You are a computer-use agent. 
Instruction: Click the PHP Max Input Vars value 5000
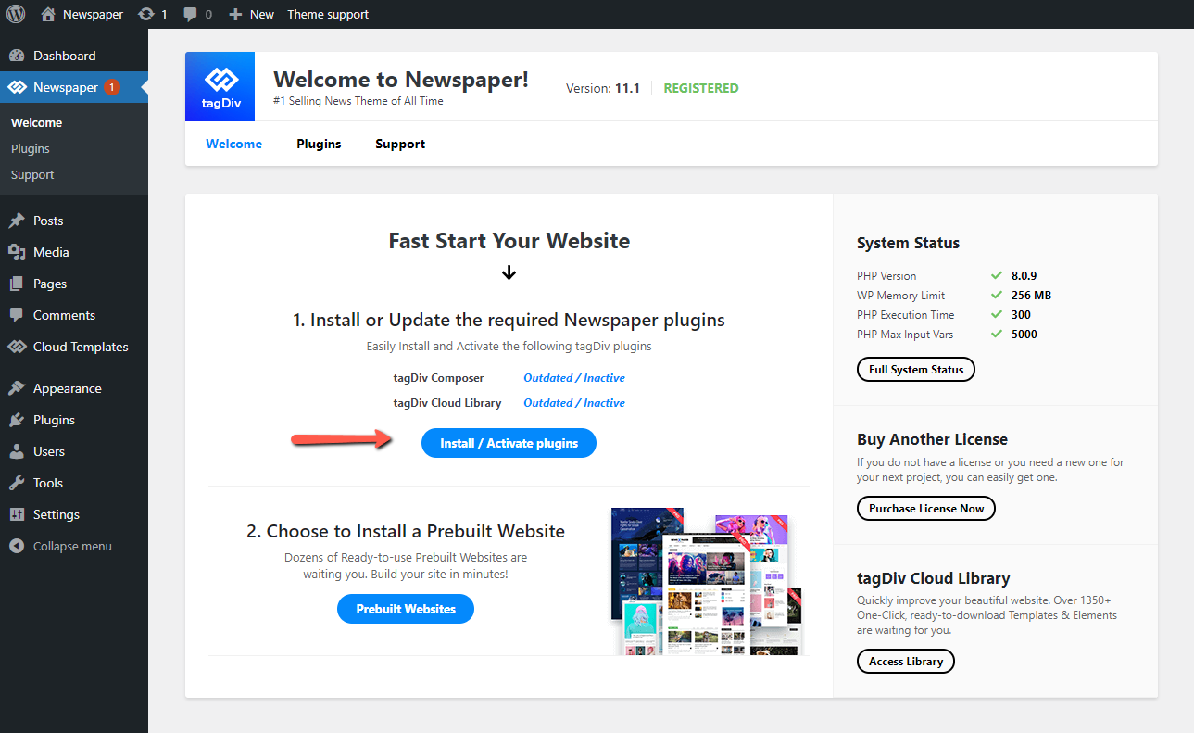1024,335
